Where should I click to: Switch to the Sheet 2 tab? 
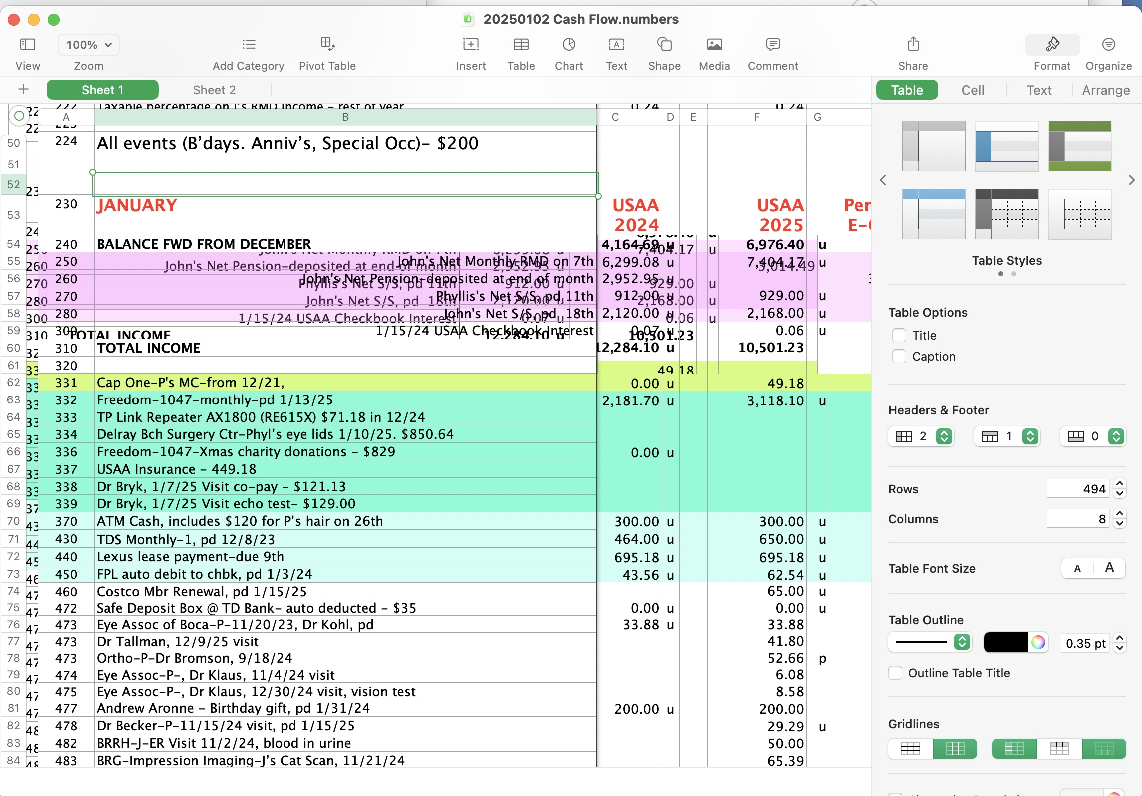click(214, 90)
